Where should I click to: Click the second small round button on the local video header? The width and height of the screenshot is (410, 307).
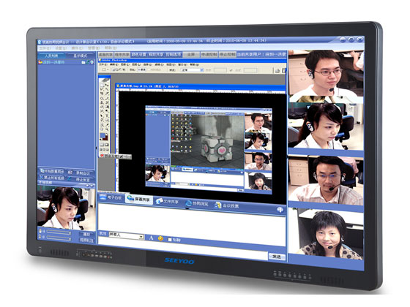tap(92, 186)
